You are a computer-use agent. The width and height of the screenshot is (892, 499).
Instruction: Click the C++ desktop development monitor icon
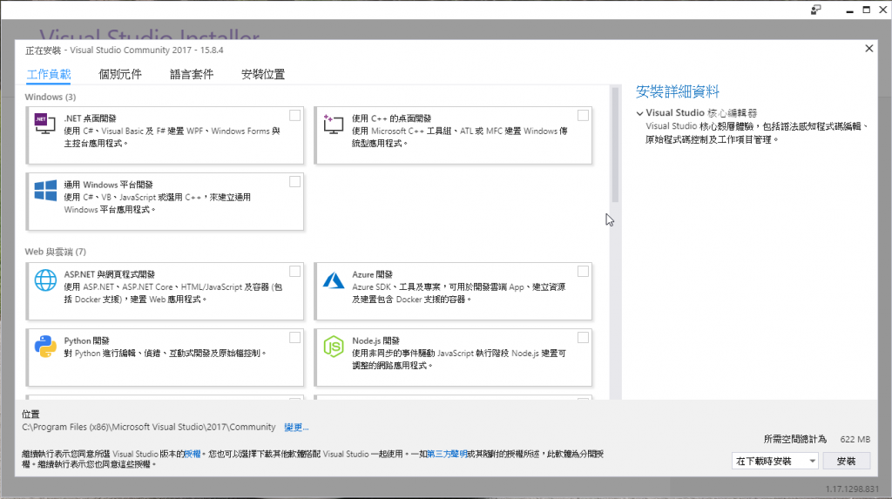point(334,124)
